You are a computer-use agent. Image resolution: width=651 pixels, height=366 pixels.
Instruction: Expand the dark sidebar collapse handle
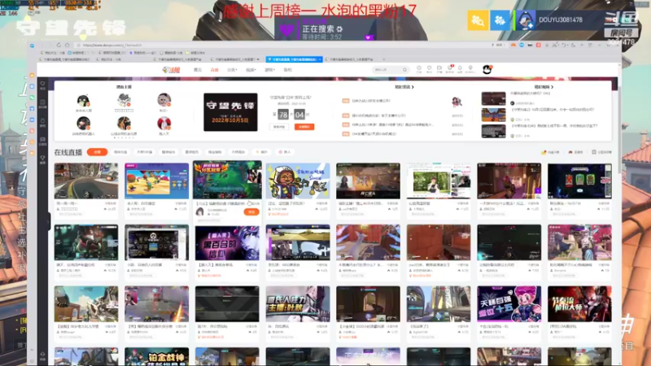[x=50, y=221]
